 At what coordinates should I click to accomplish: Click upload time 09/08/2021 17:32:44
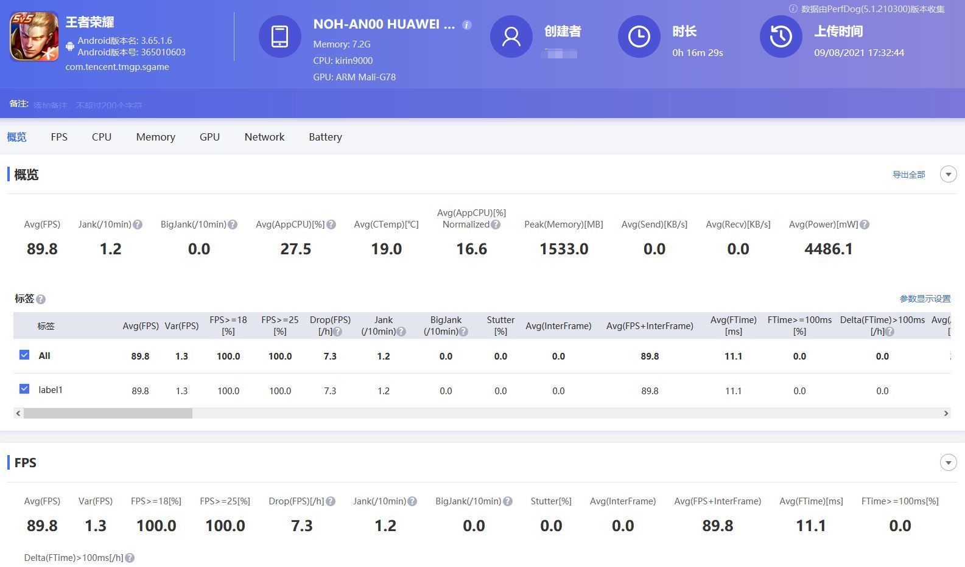click(859, 53)
